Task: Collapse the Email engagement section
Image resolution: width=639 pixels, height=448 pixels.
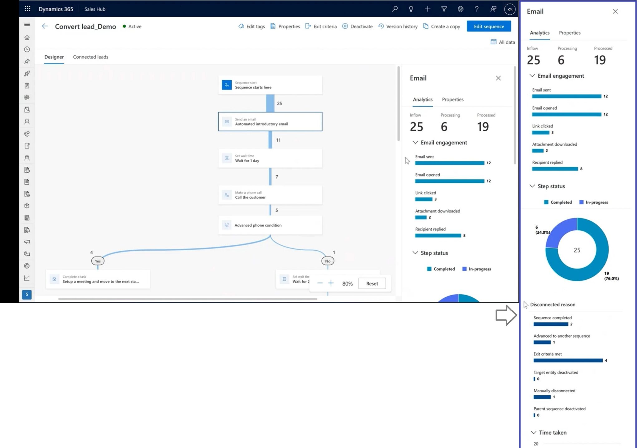Action: 532,76
